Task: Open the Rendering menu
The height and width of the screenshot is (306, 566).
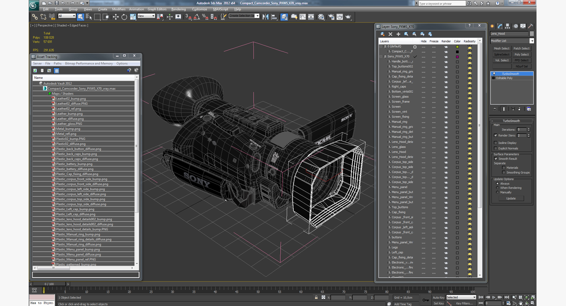Action: pos(179,9)
